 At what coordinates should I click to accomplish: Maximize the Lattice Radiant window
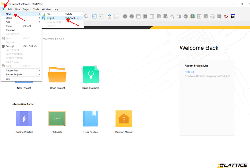click(242, 4)
